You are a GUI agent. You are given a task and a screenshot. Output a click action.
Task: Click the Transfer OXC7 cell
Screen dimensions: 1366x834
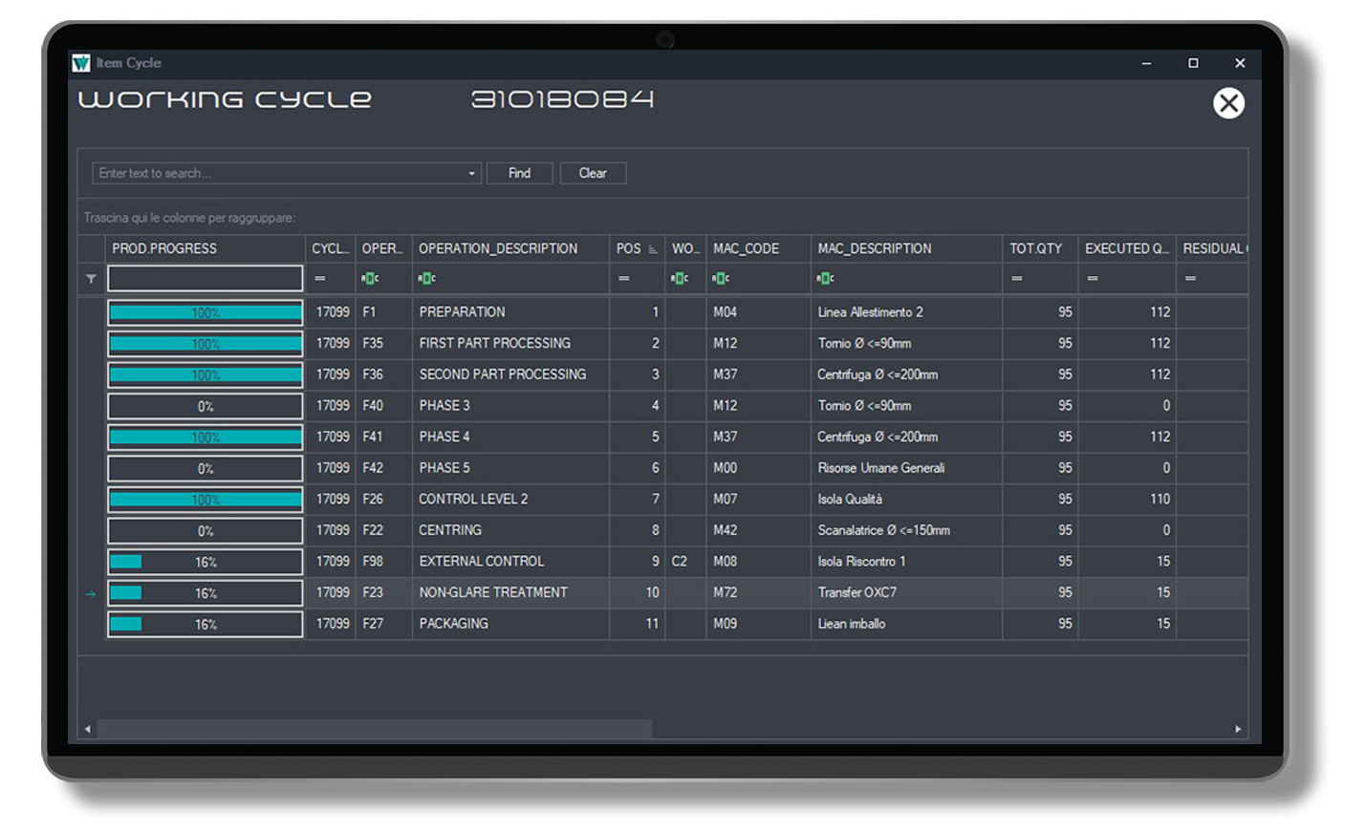[906, 592]
